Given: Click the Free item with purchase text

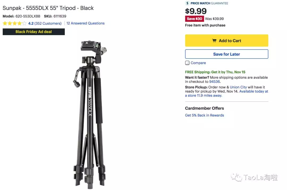Looking at the screenshot, I should (205, 25).
